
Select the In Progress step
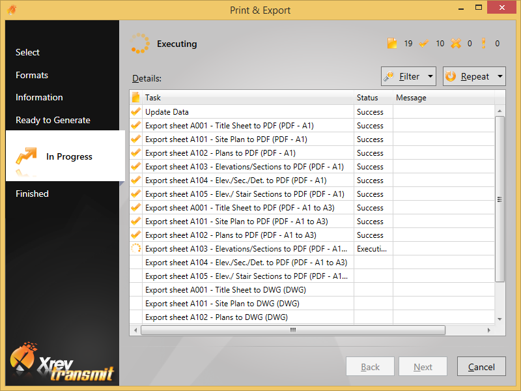click(65, 156)
